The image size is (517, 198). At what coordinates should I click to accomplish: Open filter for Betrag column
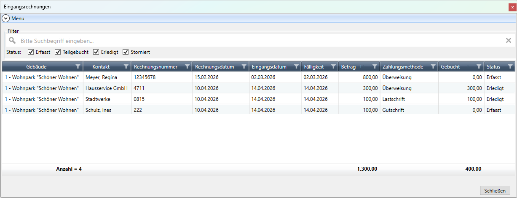375,66
